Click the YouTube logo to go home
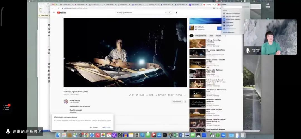The width and height of the screenshot is (301, 139). (x=62, y=13)
